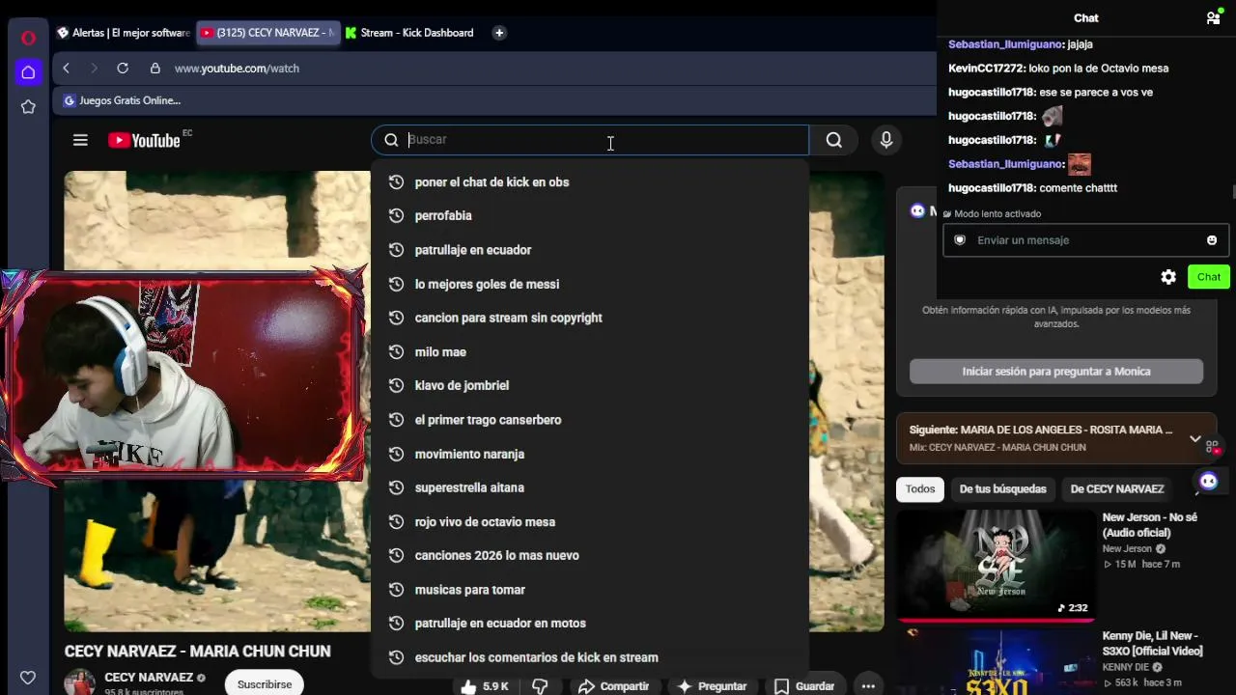The image size is (1236, 695).
Task: Like the video with 5.9 K thumbs up
Action: 485,686
